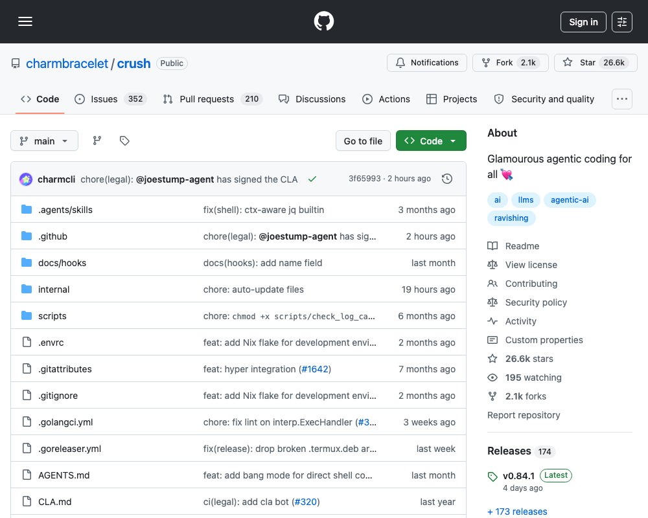
Task: Open Security and quality tab
Action: pos(544,99)
